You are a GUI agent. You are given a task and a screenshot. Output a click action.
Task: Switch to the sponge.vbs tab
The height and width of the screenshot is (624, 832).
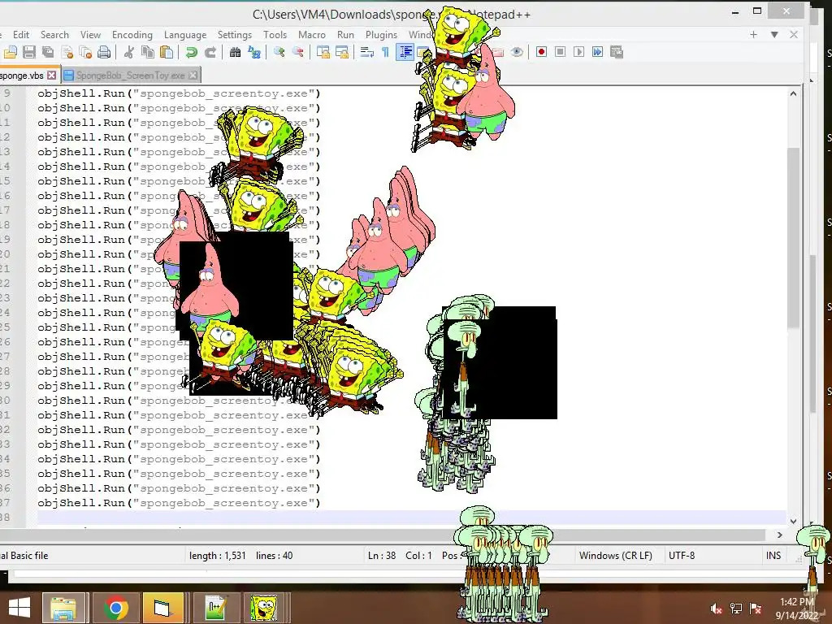pos(21,76)
